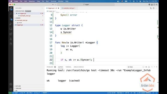The height and width of the screenshot is (94, 167).
Task: Open the Run menu
Action: click(x=47, y=1)
